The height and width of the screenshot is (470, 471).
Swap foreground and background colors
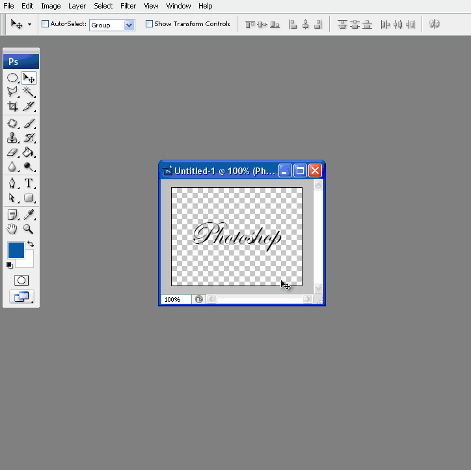[30, 244]
